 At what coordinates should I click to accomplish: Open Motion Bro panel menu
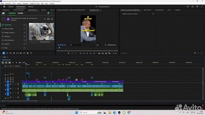click(38, 10)
